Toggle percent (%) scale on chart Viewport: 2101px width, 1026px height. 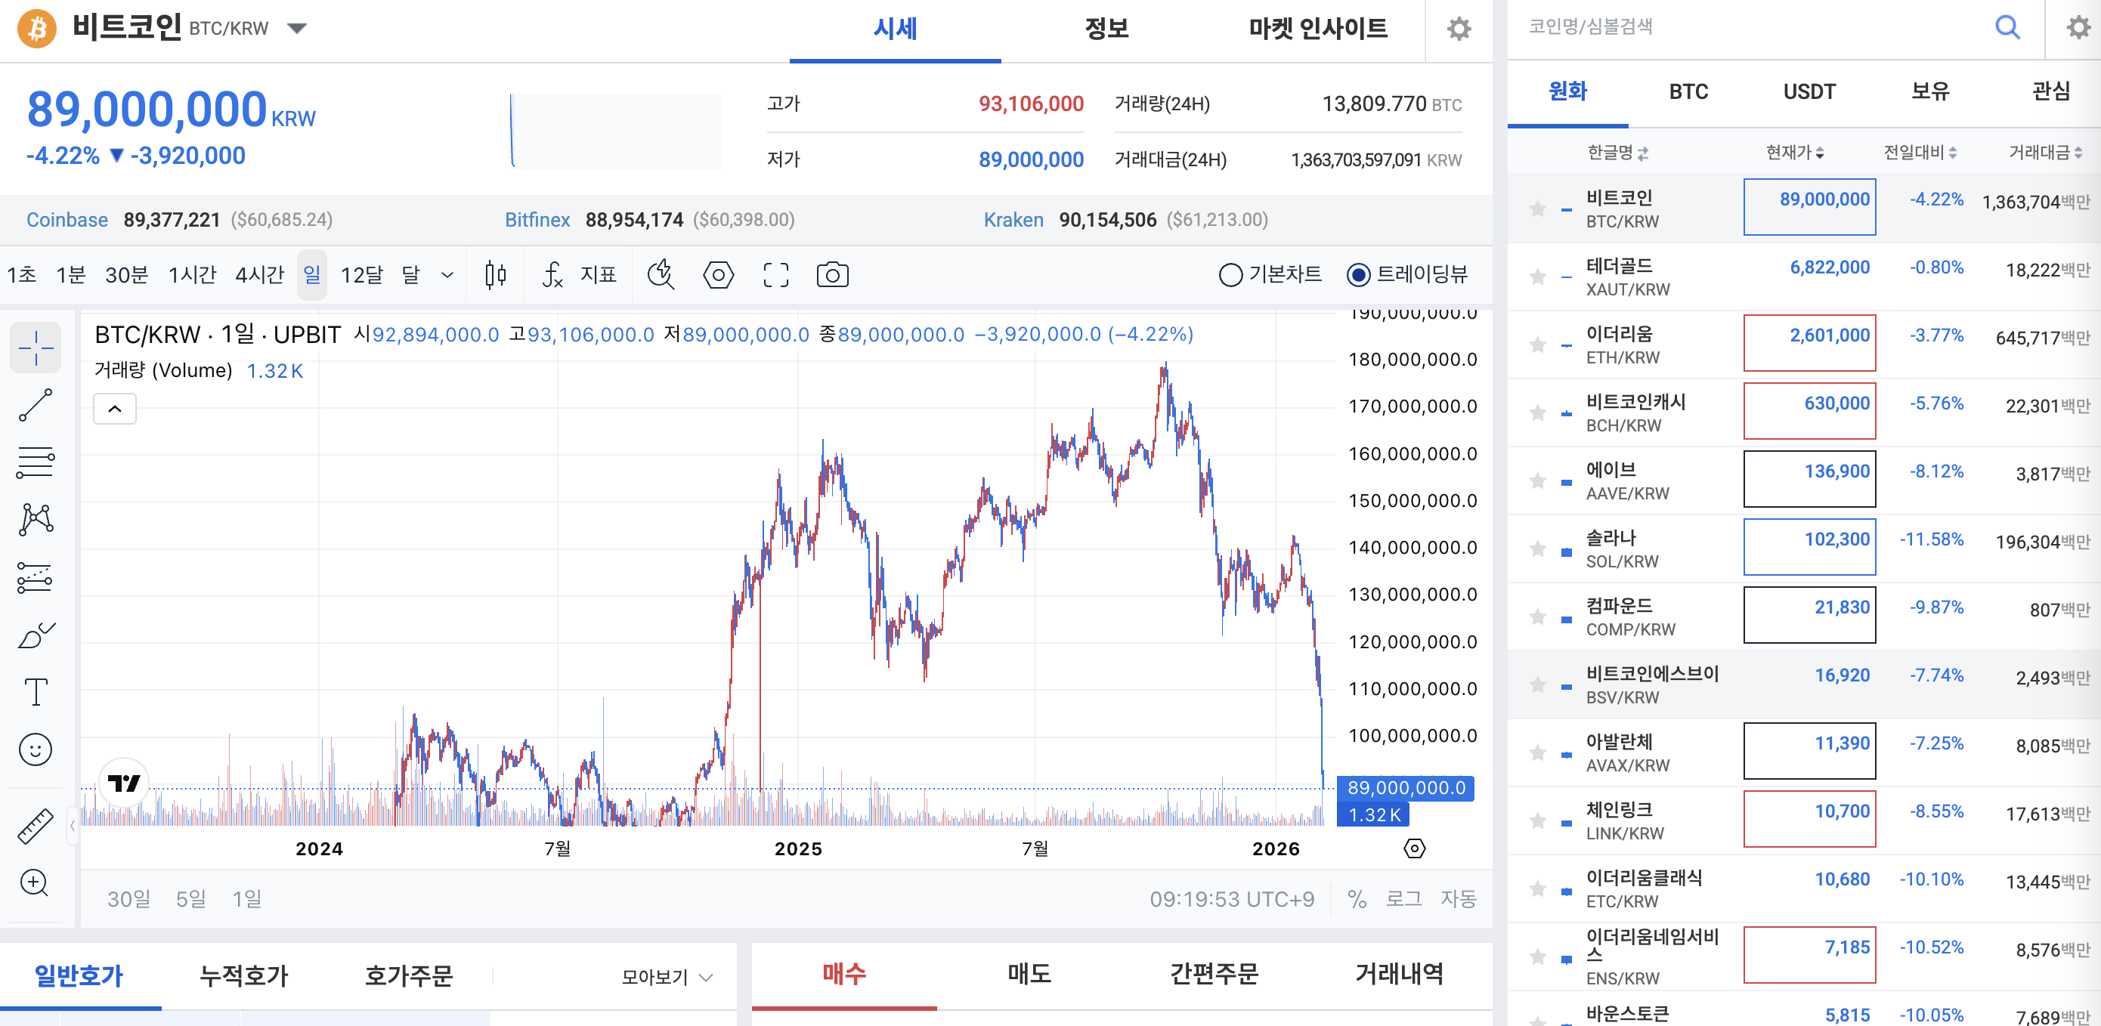click(x=1357, y=899)
